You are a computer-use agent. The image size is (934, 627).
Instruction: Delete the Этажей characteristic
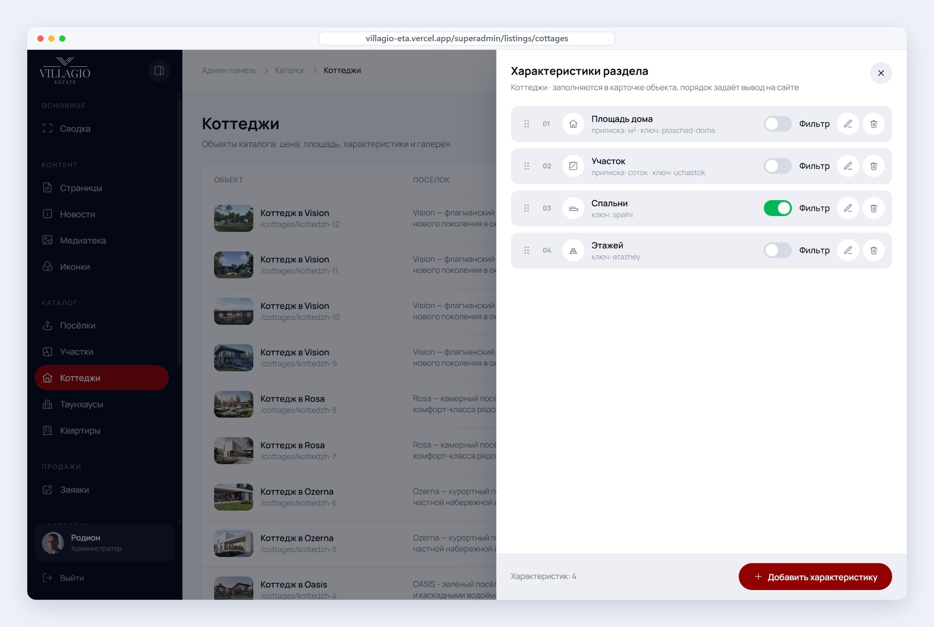click(874, 250)
